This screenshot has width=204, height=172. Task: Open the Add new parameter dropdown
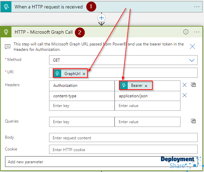click(101, 162)
